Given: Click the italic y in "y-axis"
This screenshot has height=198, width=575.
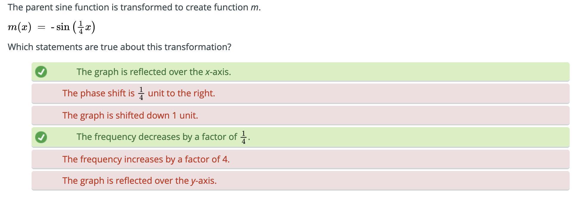Looking at the screenshot, I should (193, 181).
